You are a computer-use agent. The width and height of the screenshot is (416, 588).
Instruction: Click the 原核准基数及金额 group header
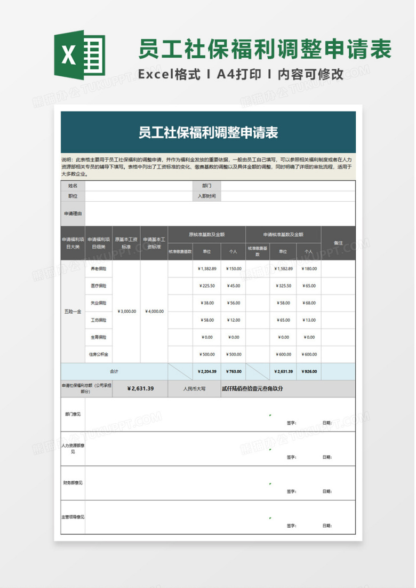(206, 235)
